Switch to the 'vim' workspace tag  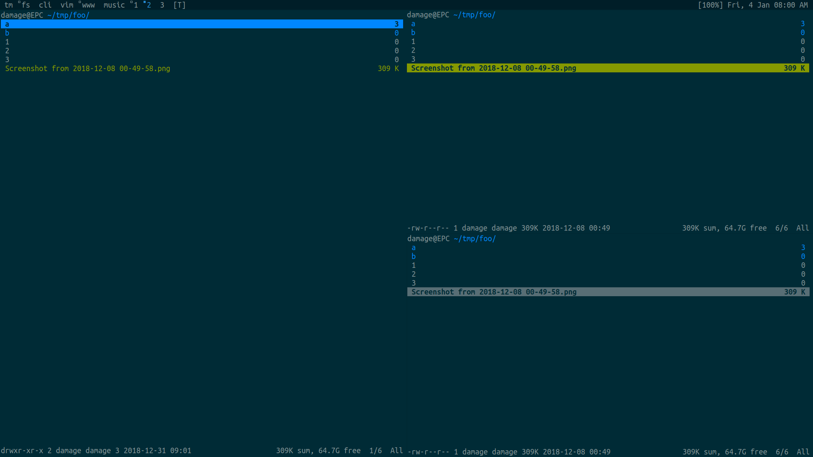(66, 5)
